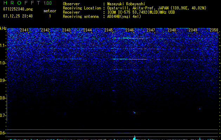Select the observer name Masayuki Kobayashi
The image size is (221, 140).
126,4
